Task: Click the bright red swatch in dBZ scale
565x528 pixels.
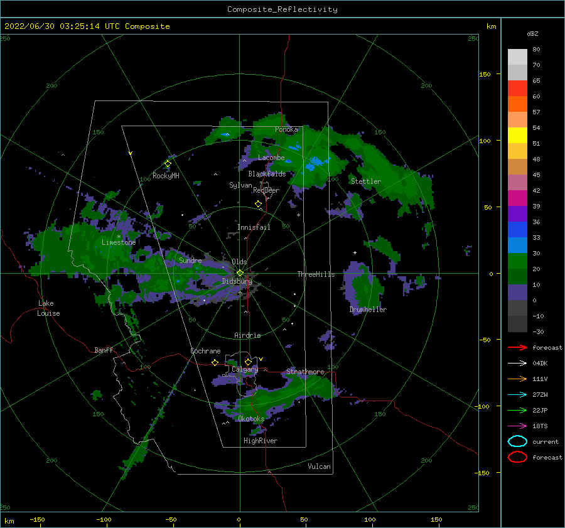Action: (x=517, y=88)
